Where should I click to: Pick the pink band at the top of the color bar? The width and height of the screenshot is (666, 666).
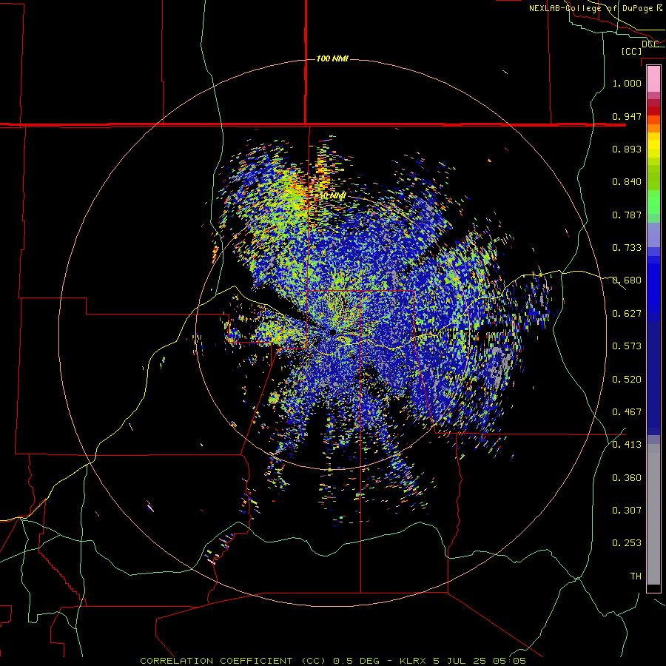[653, 78]
